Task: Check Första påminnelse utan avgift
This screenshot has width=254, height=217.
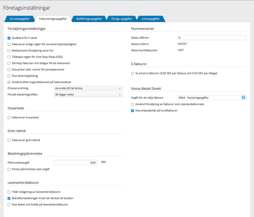Action: [x=9, y=169]
